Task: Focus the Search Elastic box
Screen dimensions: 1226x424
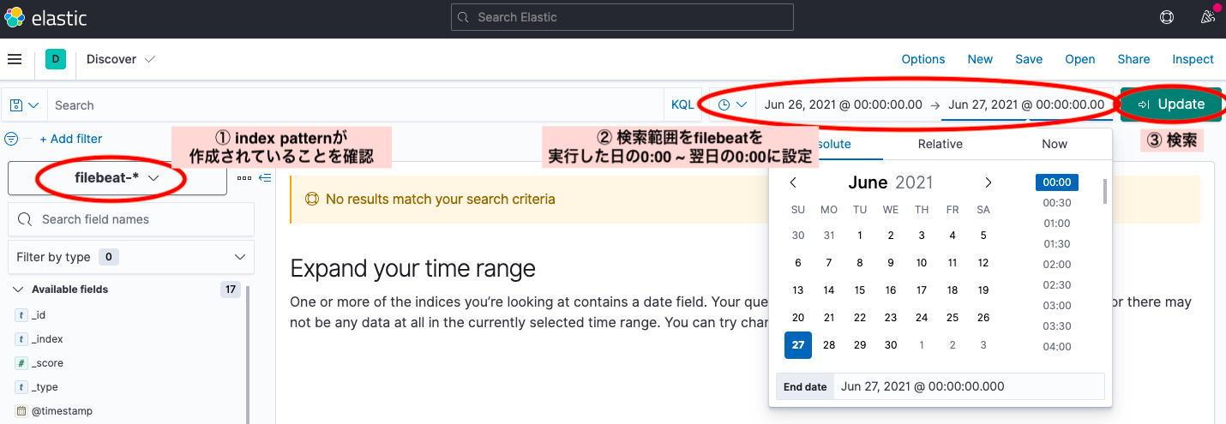Action: [622, 17]
